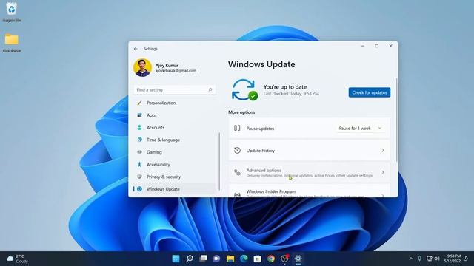The width and height of the screenshot is (474, 266).
Task: Open File Explorer from taskbar
Action: 230,259
